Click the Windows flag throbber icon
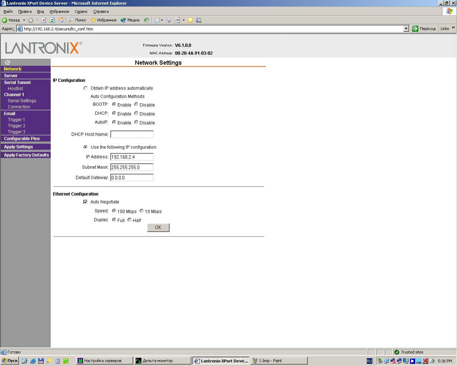The height and width of the screenshot is (366, 457). coord(450,11)
